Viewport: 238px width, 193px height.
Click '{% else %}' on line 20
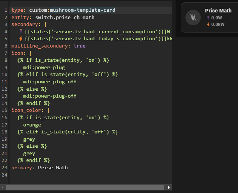tap(32, 146)
